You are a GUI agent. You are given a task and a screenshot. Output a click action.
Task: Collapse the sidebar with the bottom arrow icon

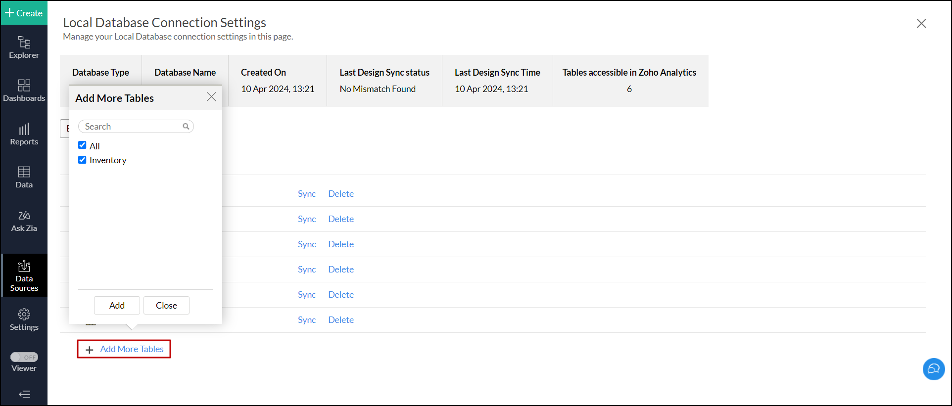[24, 394]
